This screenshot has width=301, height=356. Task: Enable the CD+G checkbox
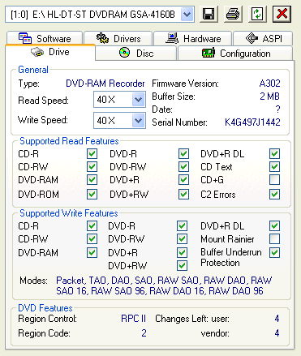[274, 179]
